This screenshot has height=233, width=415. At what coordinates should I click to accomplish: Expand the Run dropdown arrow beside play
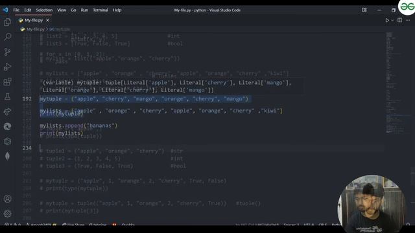click(392, 20)
